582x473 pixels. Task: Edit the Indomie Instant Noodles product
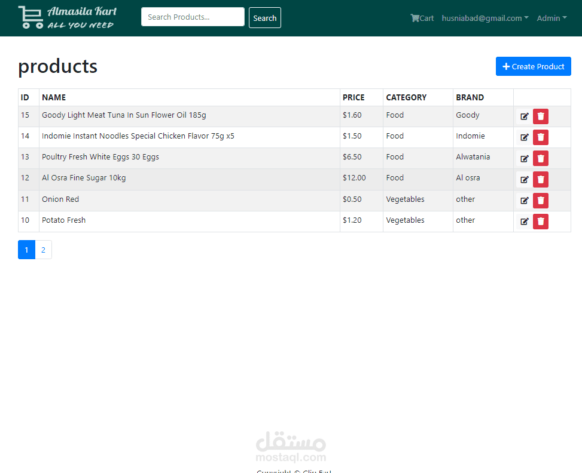[524, 137]
